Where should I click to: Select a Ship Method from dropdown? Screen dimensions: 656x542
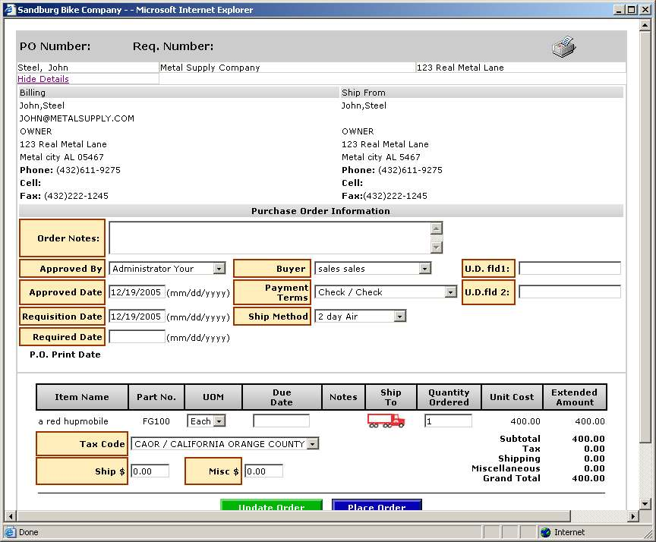[x=399, y=317]
